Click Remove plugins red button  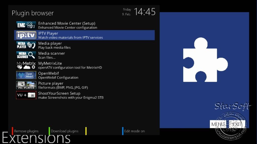pyautogui.click(x=25, y=131)
